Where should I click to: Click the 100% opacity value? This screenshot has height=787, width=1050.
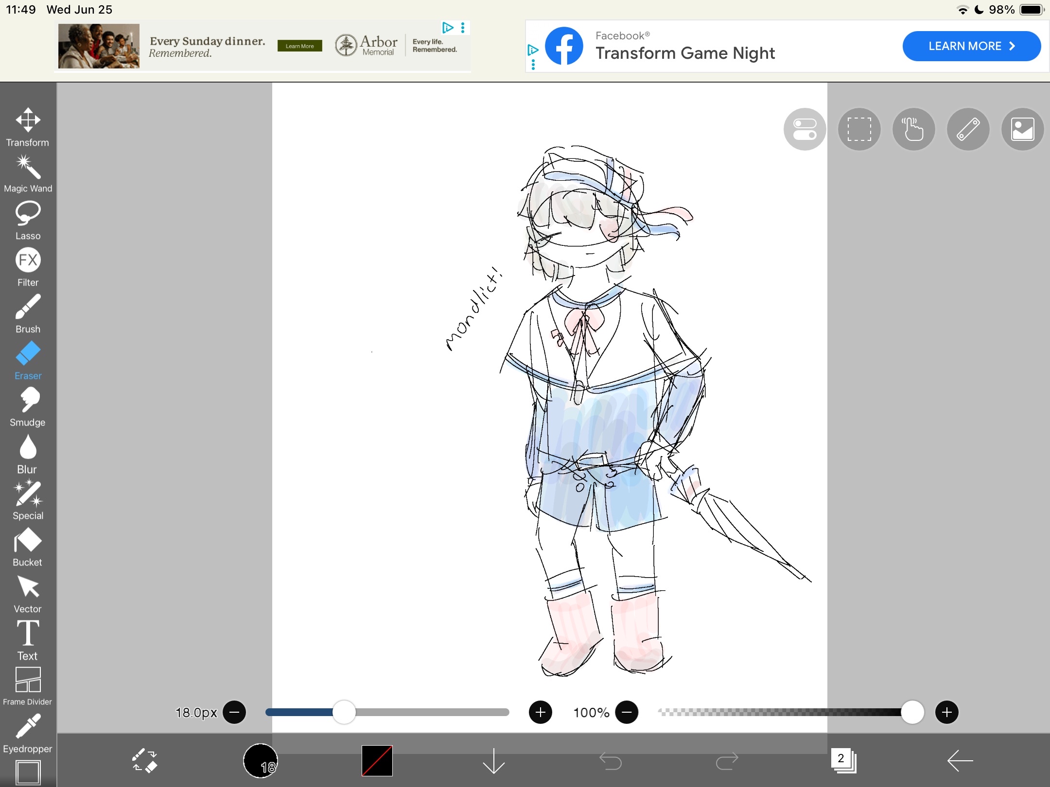[591, 713]
